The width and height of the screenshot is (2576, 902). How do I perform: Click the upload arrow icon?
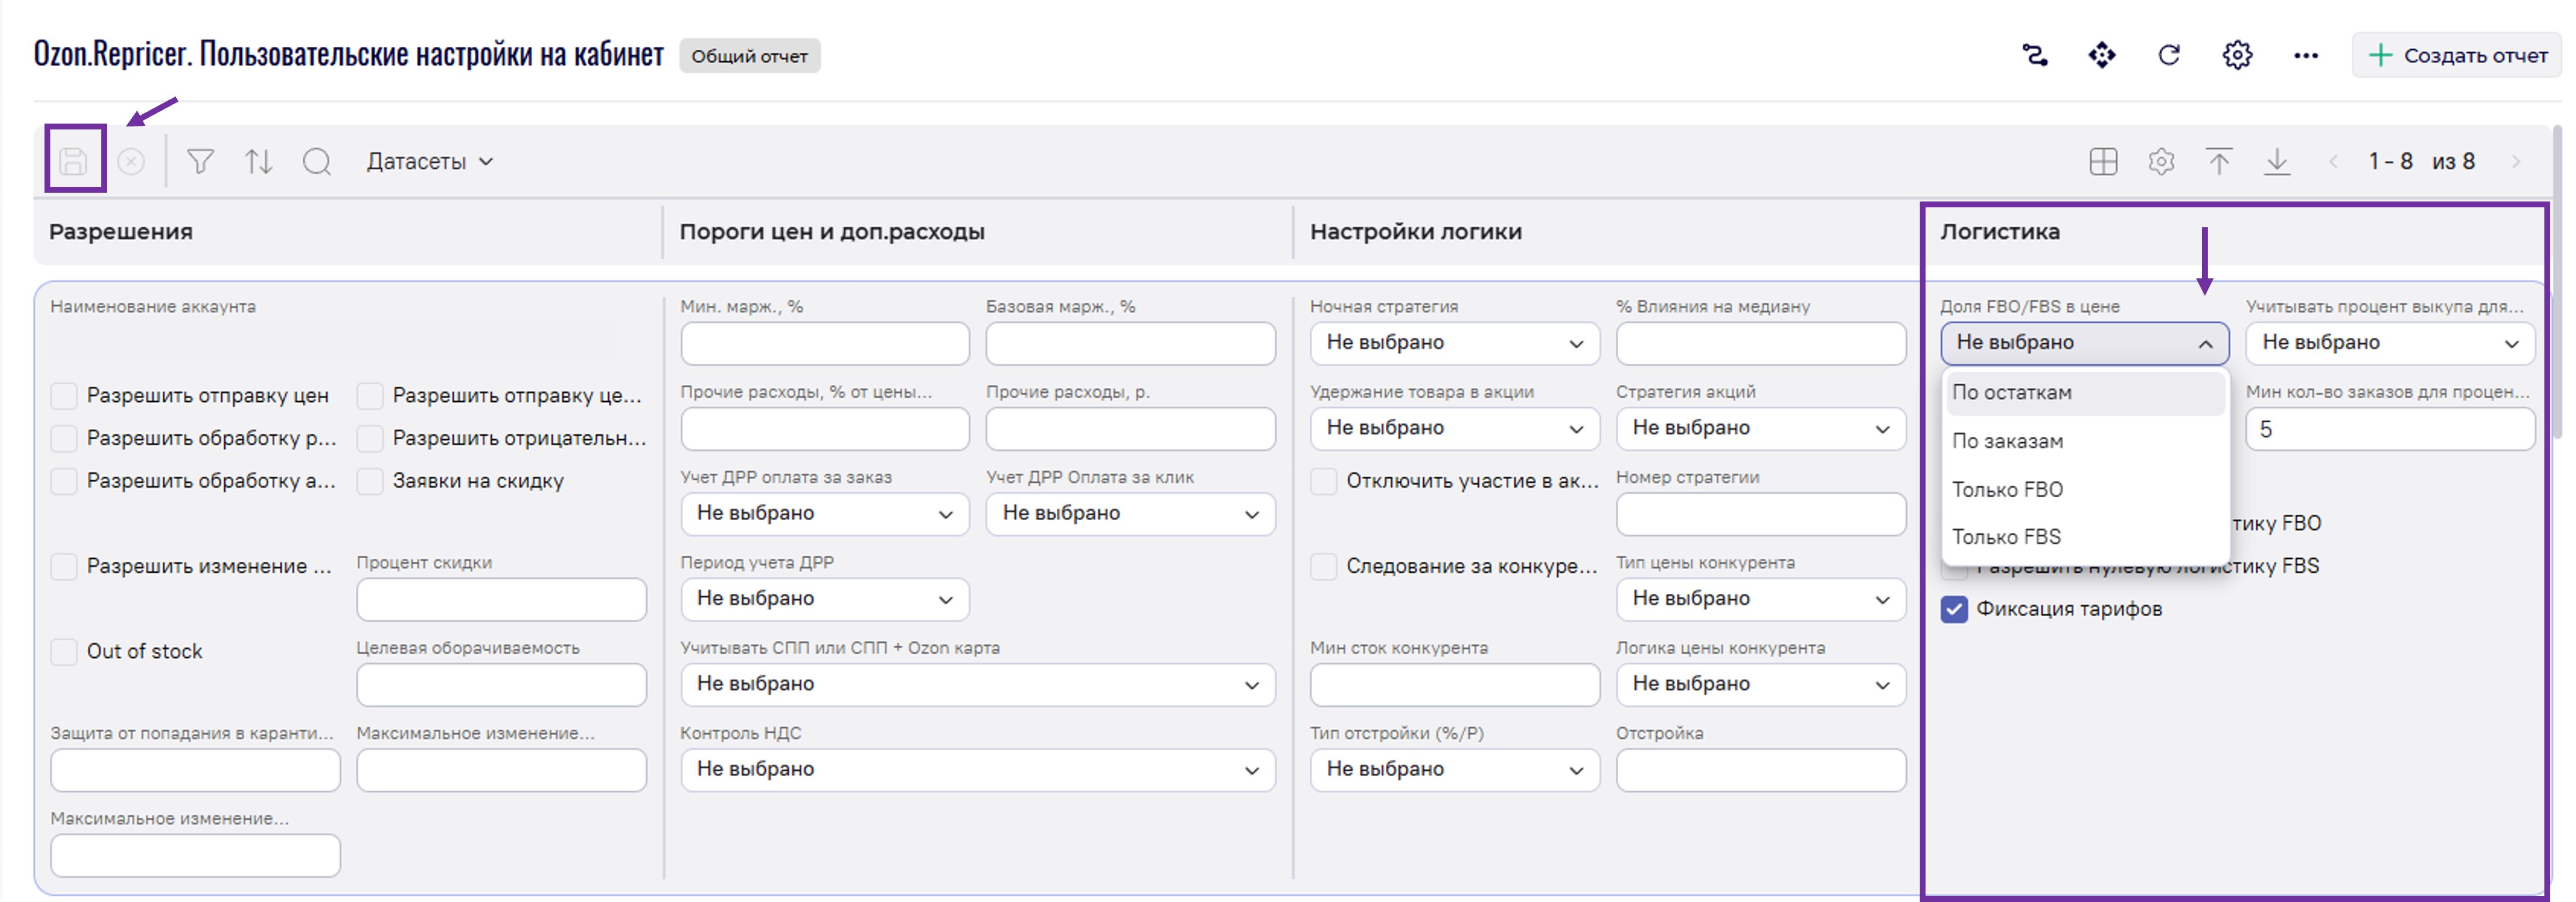(2219, 161)
